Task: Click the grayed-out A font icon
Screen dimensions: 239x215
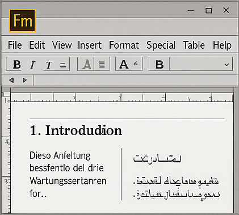Action: click(x=86, y=64)
